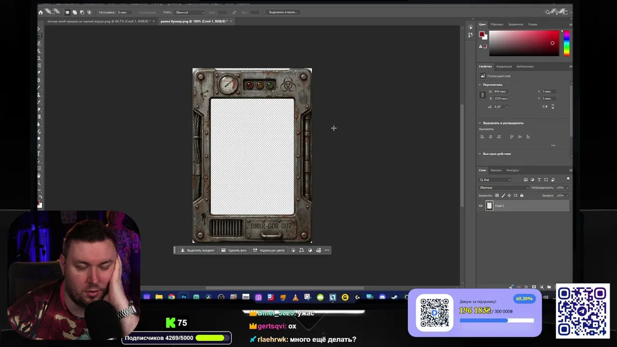This screenshot has height=347, width=617.
Task: Open the Образцы swatches tab
Action: tap(496, 24)
